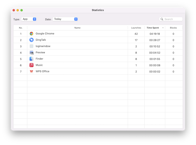This screenshot has width=196, height=145.
Task: Click the 00:28:27 time spent value
Action: click(155, 40)
